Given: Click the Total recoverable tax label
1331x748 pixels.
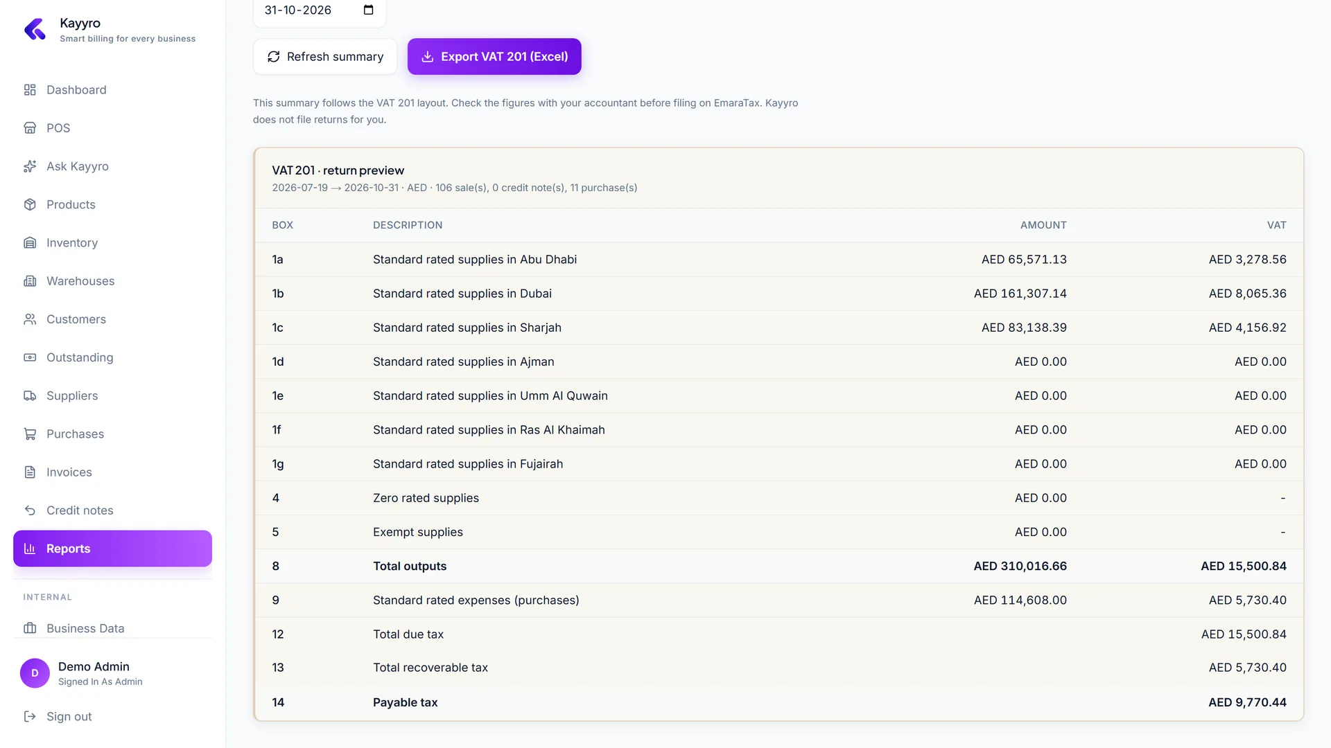Looking at the screenshot, I should click(x=430, y=668).
